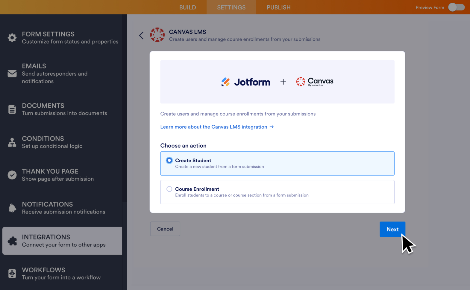Switch to the SETTINGS tab
Viewport: 470px width, 290px height.
tap(231, 7)
